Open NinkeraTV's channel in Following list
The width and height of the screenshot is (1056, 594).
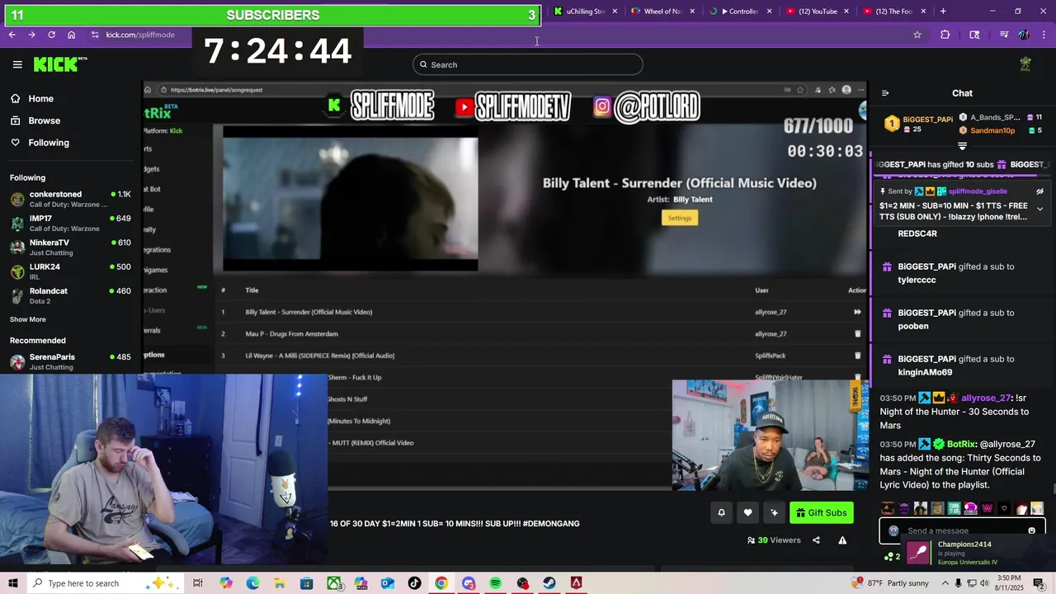[x=70, y=247]
